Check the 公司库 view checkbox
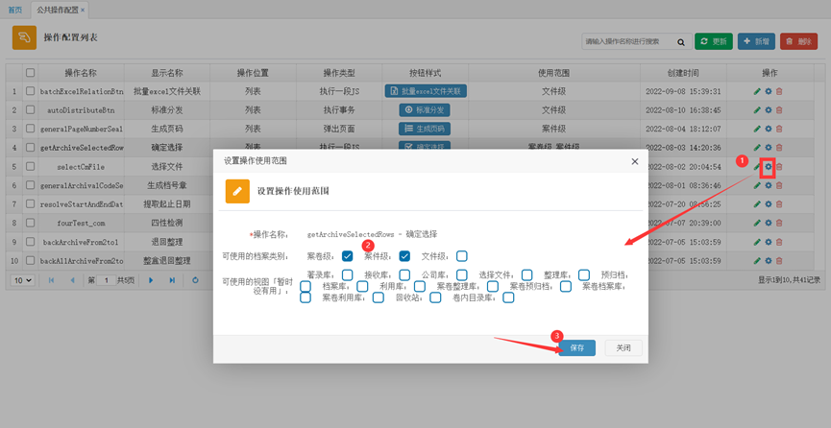Screen dimensions: 831x428 pyautogui.click(x=461, y=274)
